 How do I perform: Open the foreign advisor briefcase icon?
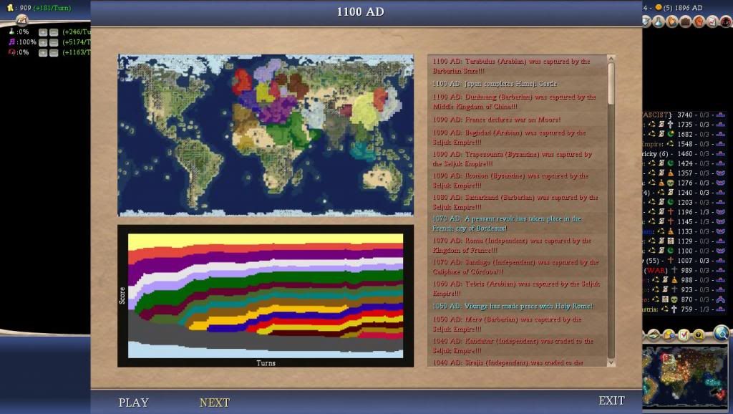pos(685,21)
